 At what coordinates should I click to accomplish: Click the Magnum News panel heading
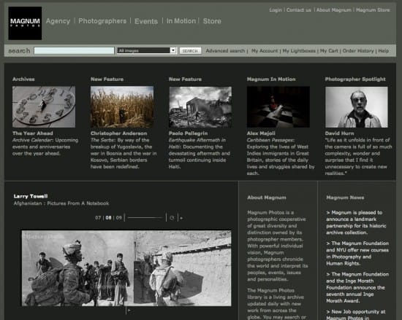pyautogui.click(x=345, y=198)
